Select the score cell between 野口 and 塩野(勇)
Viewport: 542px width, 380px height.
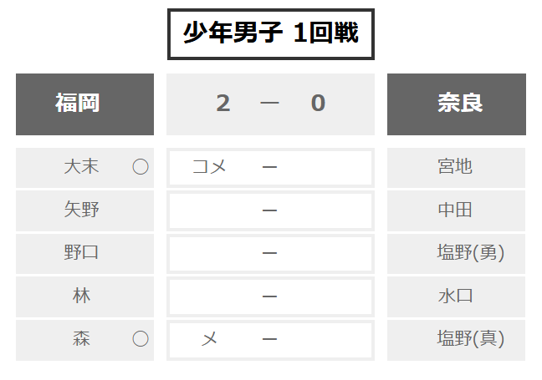click(270, 253)
